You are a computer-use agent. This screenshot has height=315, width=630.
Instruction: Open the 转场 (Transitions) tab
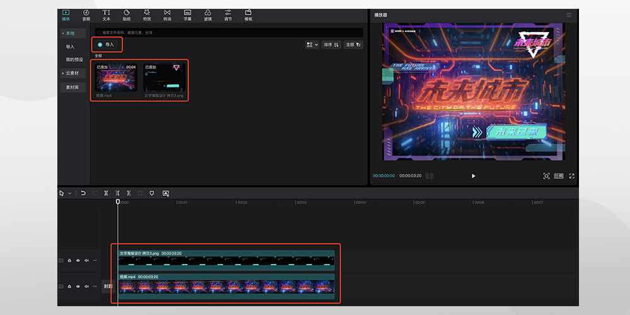167,16
